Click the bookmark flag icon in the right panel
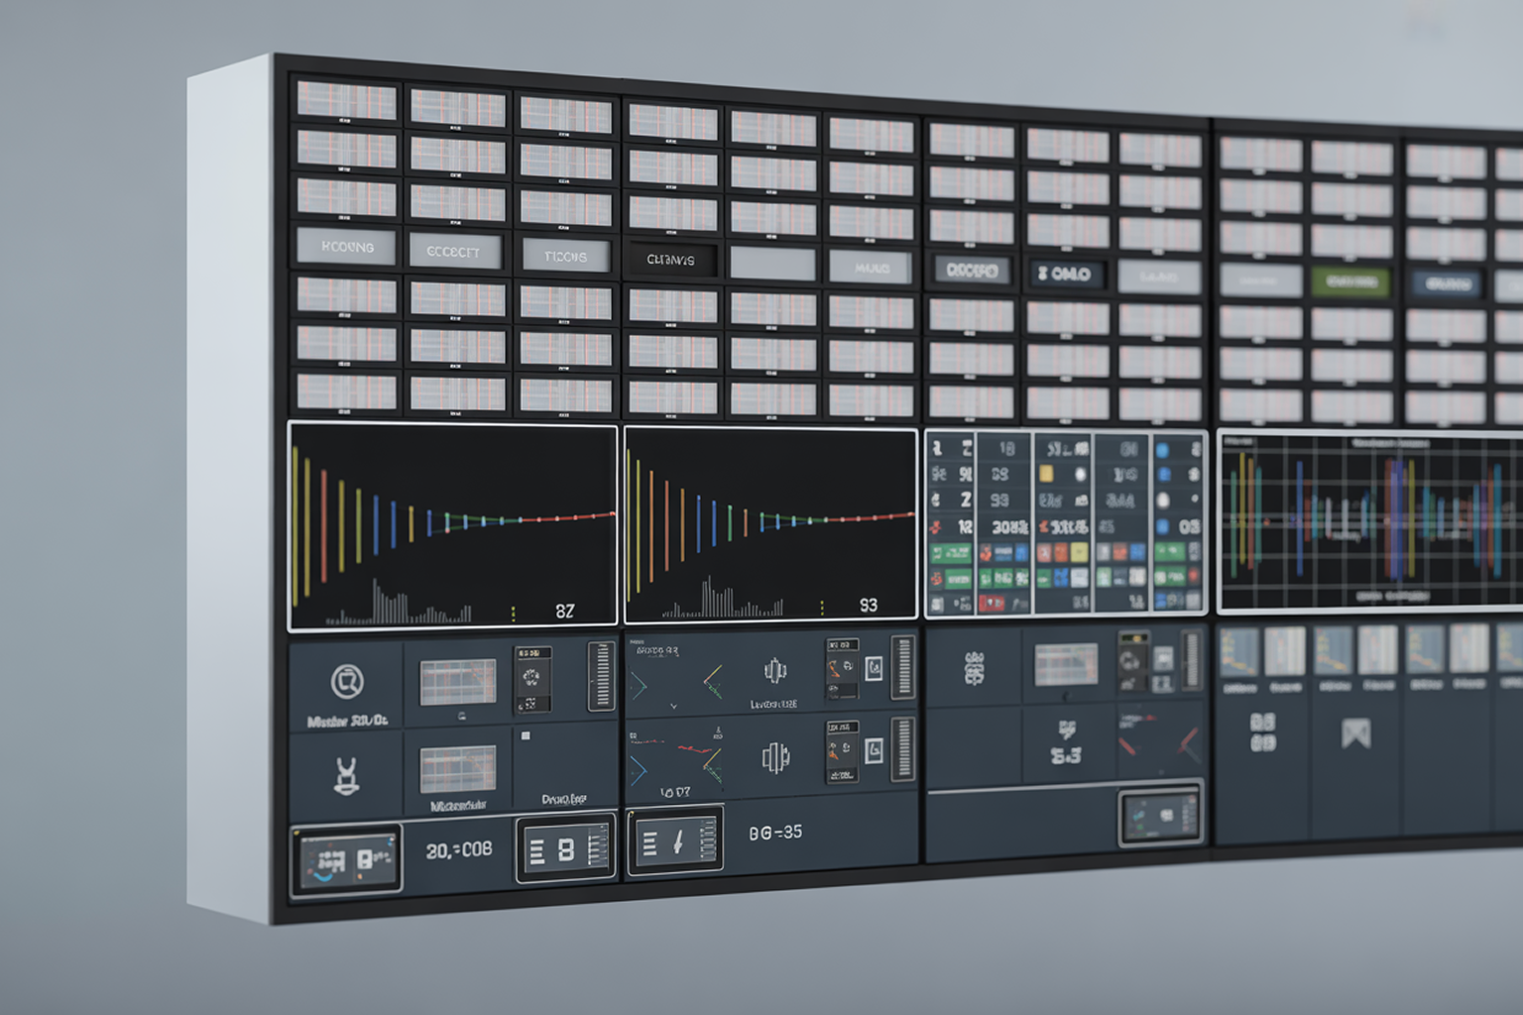This screenshot has width=1523, height=1015. [x=1355, y=733]
